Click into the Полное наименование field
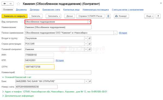The image size is (163, 100). pyautogui.click(x=69, y=33)
